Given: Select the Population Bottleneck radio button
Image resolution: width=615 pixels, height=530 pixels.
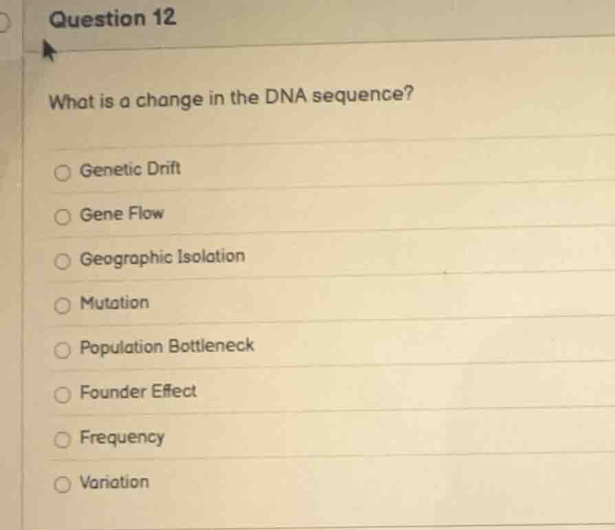Looking at the screenshot, I should [63, 350].
